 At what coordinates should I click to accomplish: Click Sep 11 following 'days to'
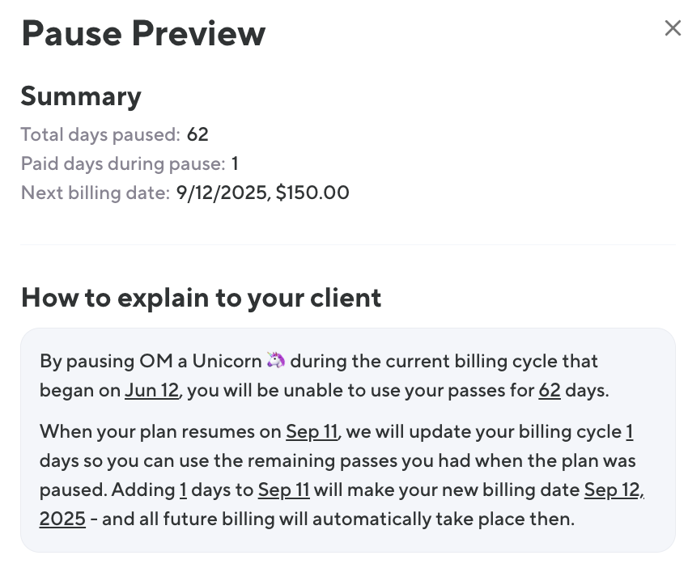point(283,490)
